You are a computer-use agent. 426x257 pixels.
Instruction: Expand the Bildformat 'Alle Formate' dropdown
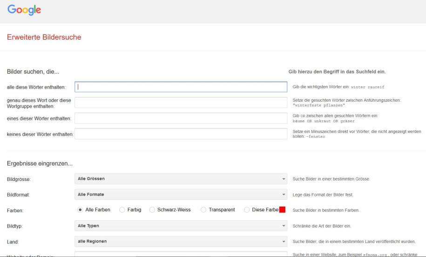181,194
